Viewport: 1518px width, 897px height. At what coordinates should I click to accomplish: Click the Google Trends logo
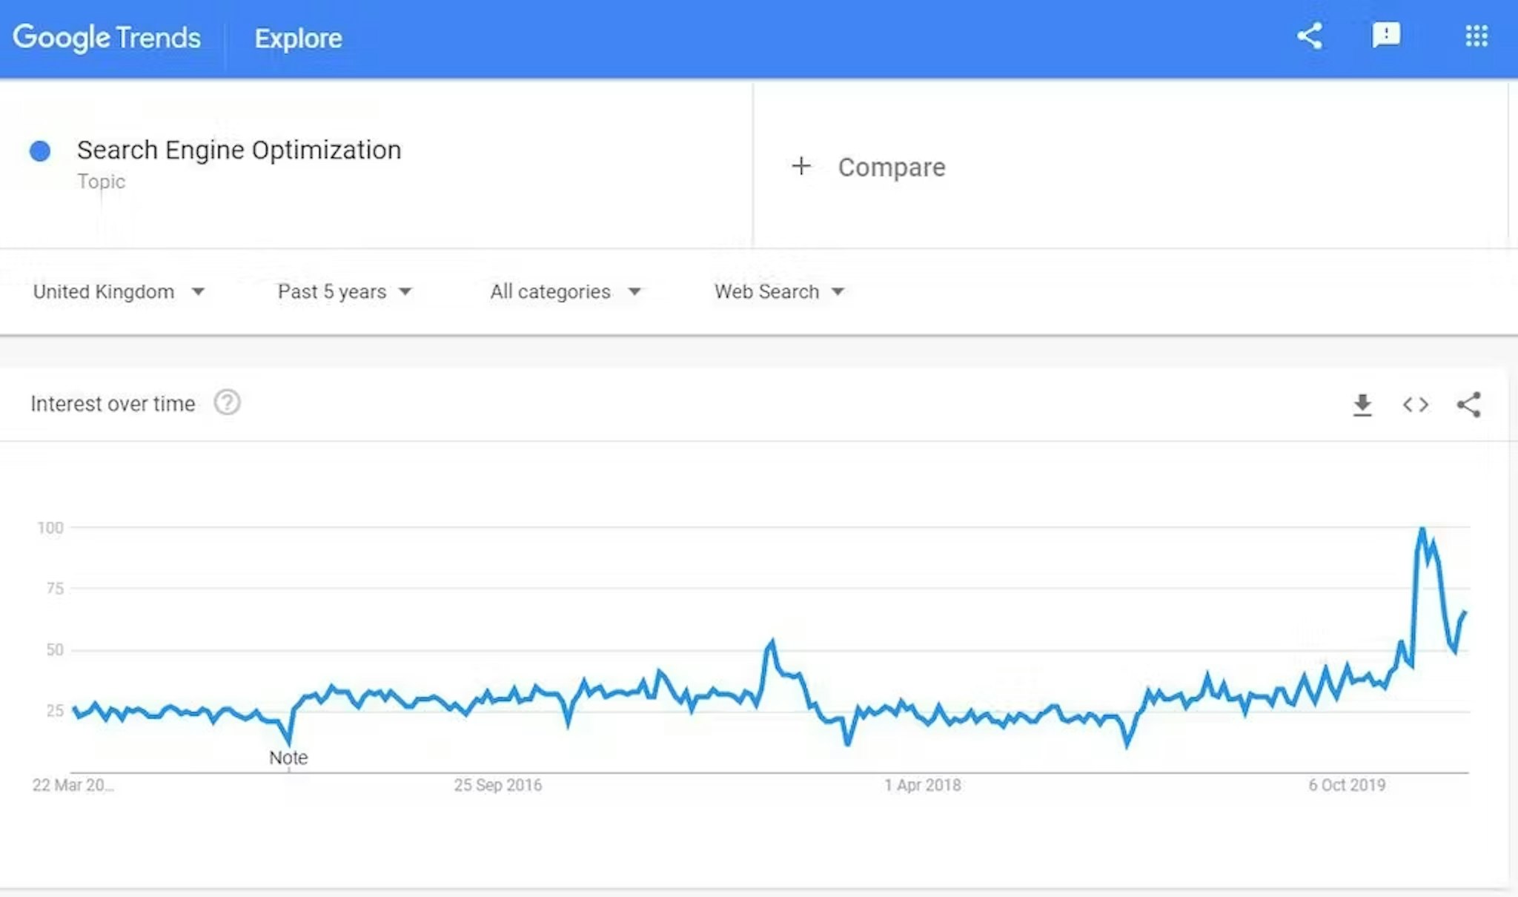[x=107, y=37]
